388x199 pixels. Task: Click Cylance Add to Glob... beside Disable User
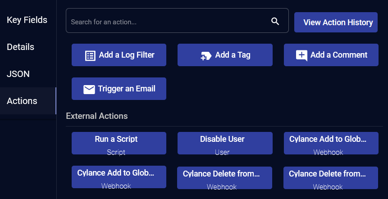(331, 143)
